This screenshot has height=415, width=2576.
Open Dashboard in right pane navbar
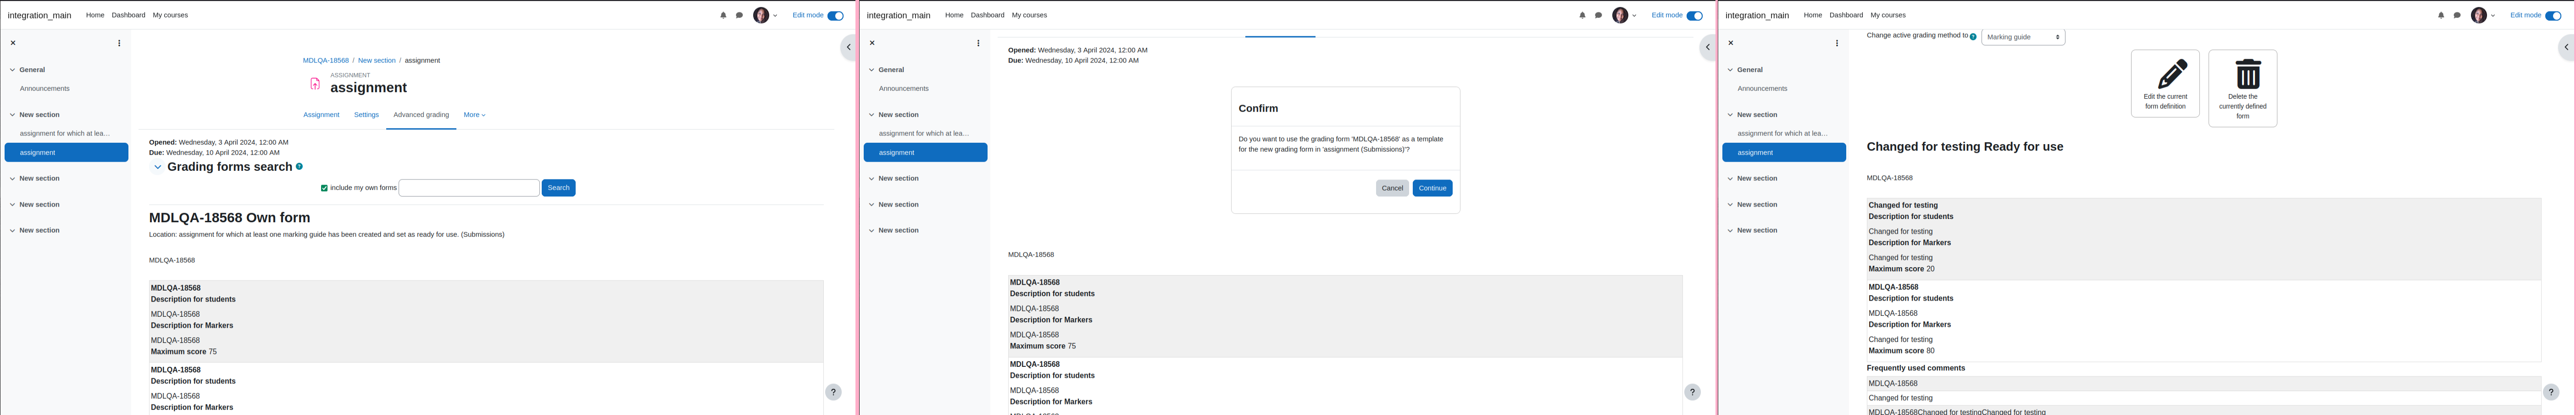(x=1846, y=15)
